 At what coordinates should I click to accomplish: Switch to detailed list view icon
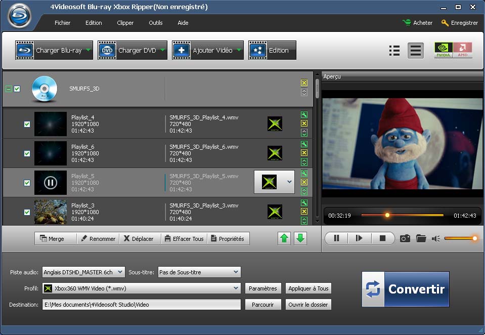pos(394,51)
